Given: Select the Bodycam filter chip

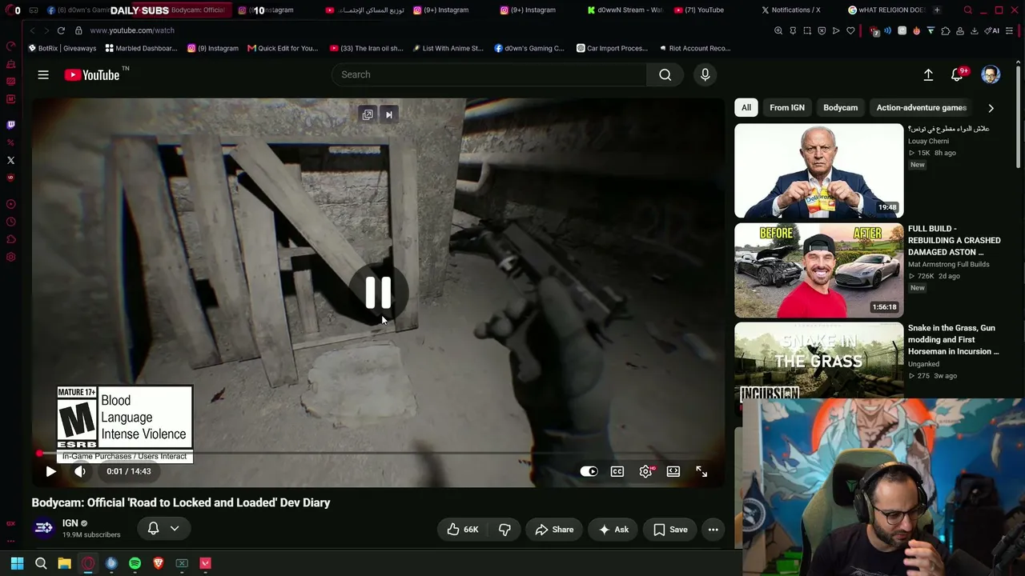Looking at the screenshot, I should (x=841, y=107).
